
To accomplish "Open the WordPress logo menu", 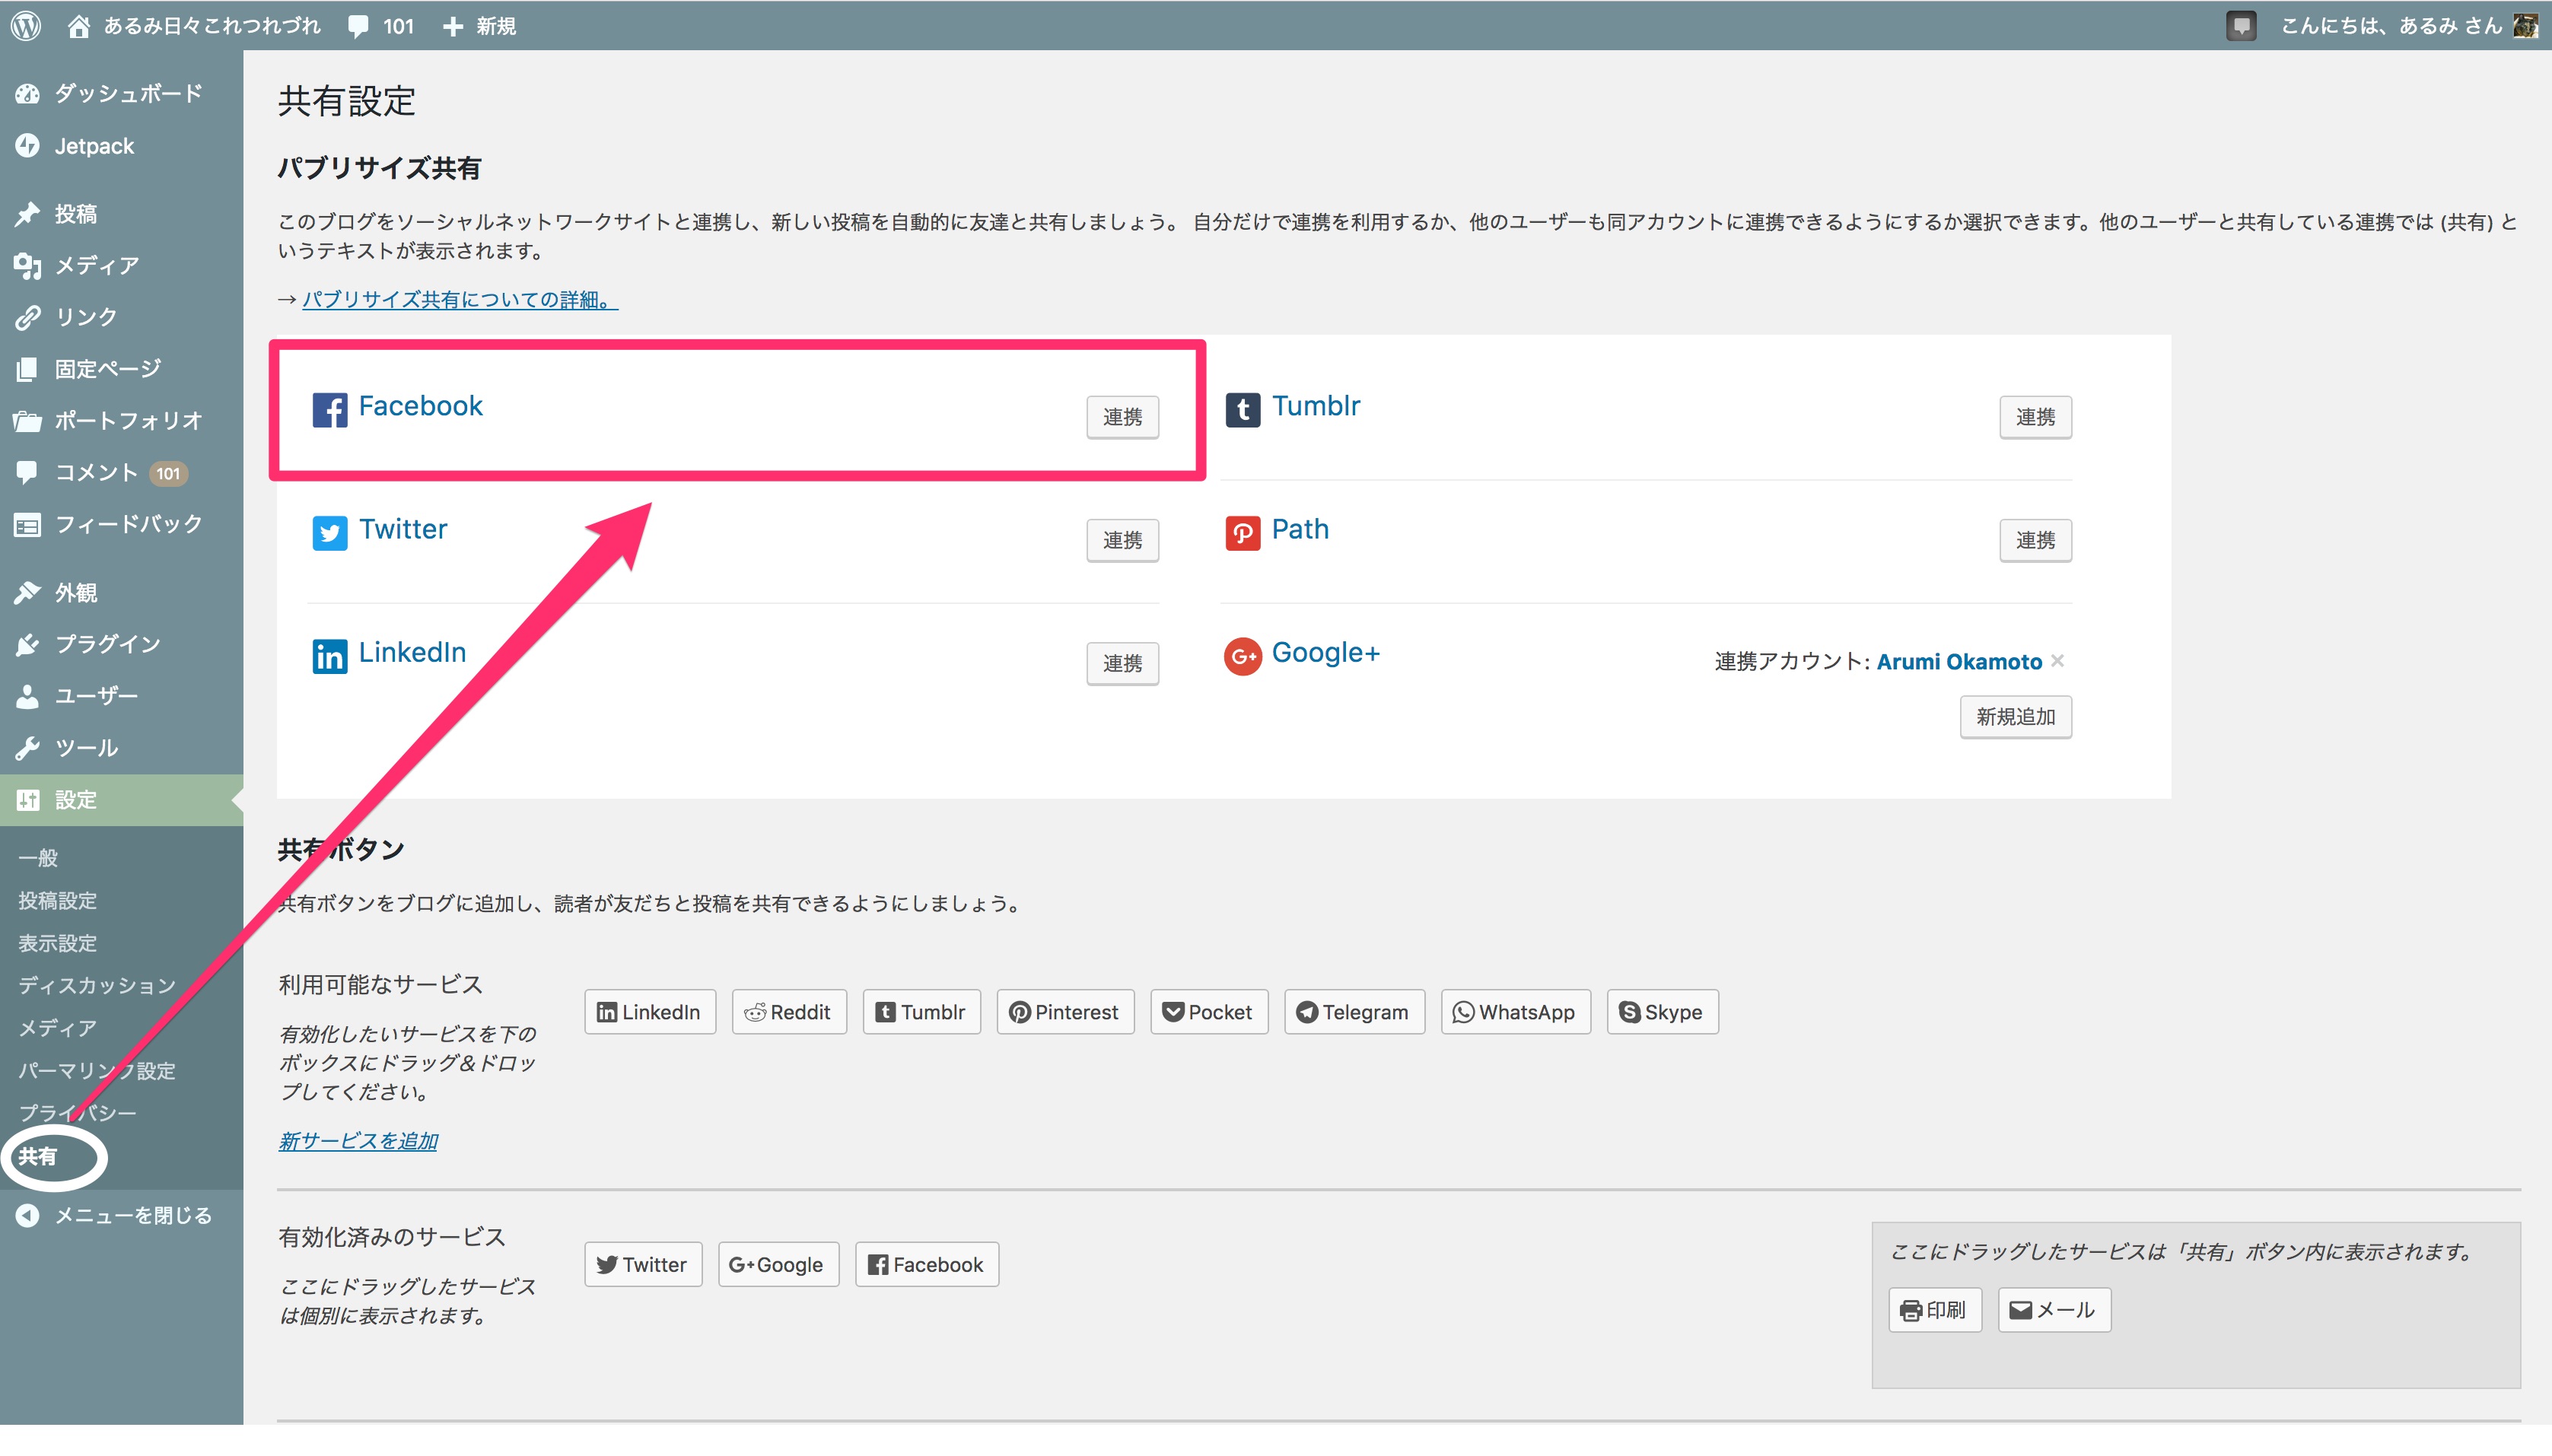I will [26, 25].
